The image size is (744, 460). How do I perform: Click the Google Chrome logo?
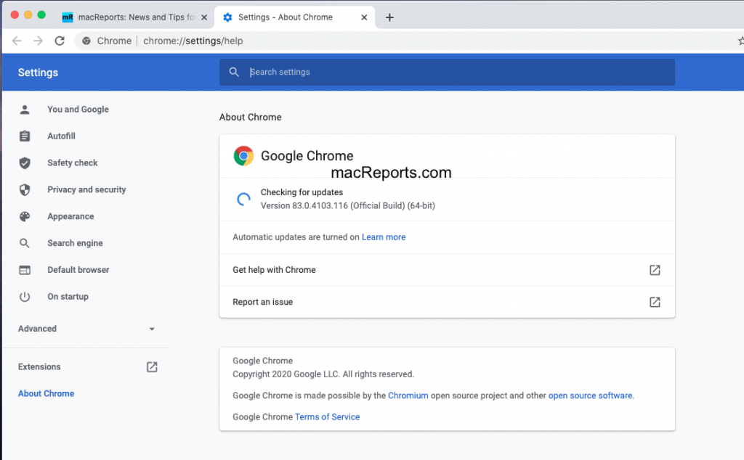pos(243,156)
